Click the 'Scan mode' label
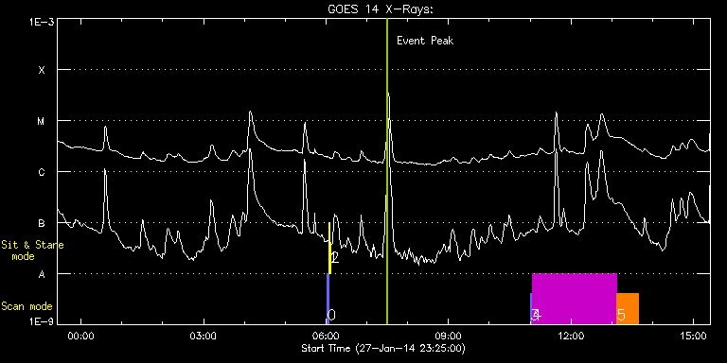The image size is (727, 363). pos(27,306)
